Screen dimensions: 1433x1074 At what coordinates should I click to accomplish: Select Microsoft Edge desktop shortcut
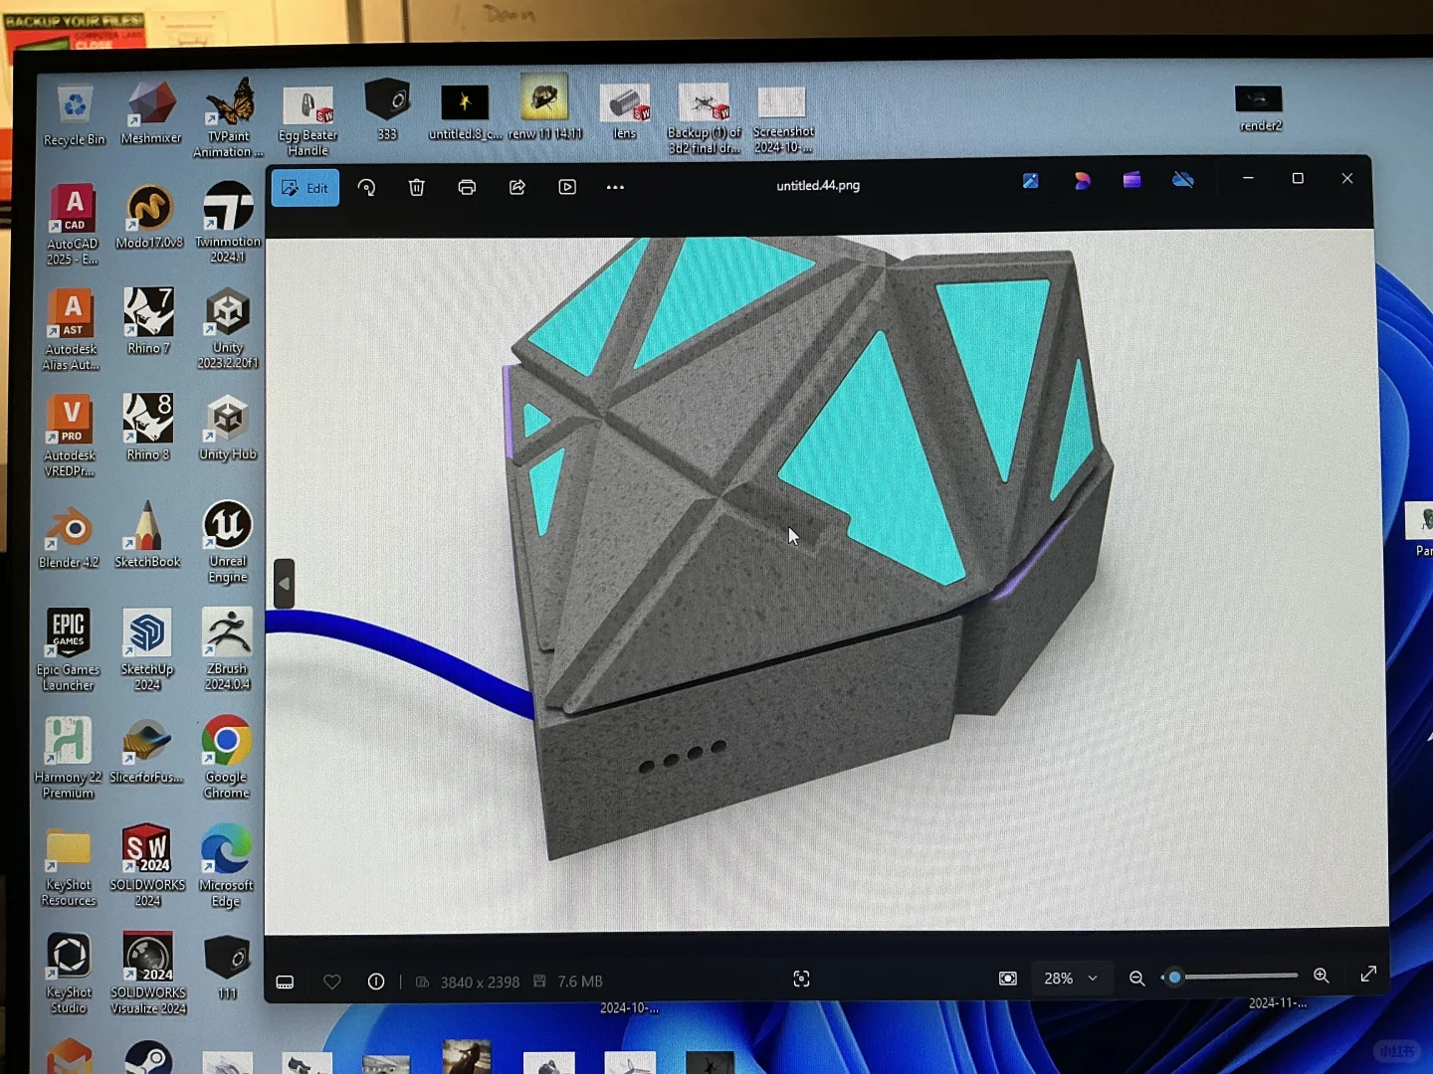[x=226, y=866]
